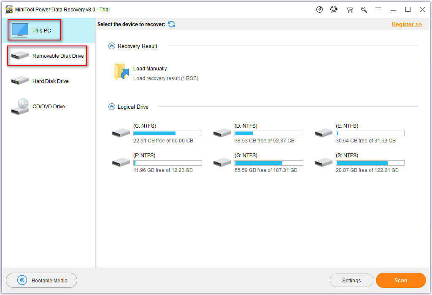Click '38.53 GB free of 52.37 GB'
Image resolution: width=432 pixels, height=295 pixels.
(x=265, y=141)
